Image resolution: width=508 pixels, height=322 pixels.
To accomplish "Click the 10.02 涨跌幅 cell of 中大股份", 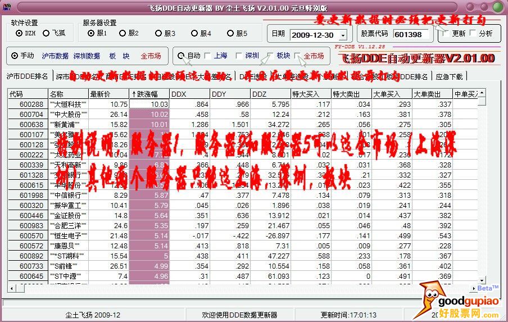I will point(149,114).
